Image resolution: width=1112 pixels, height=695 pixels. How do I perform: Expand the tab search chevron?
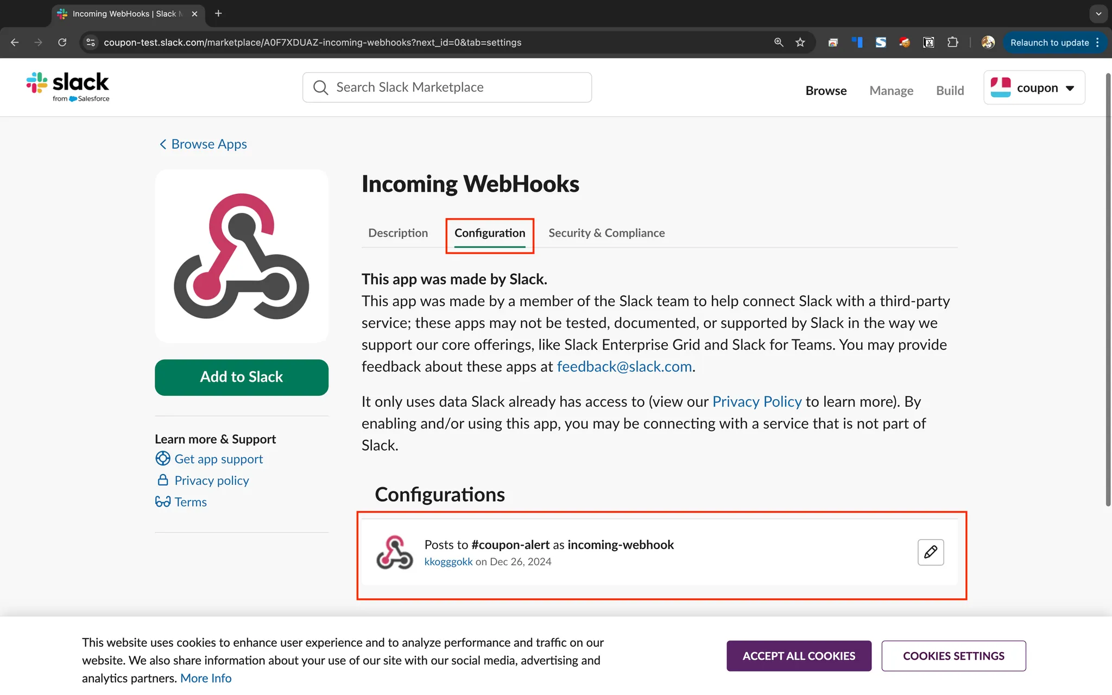(1098, 14)
